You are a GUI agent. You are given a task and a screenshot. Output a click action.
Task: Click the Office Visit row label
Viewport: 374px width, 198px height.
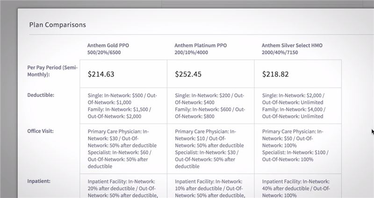coord(40,131)
